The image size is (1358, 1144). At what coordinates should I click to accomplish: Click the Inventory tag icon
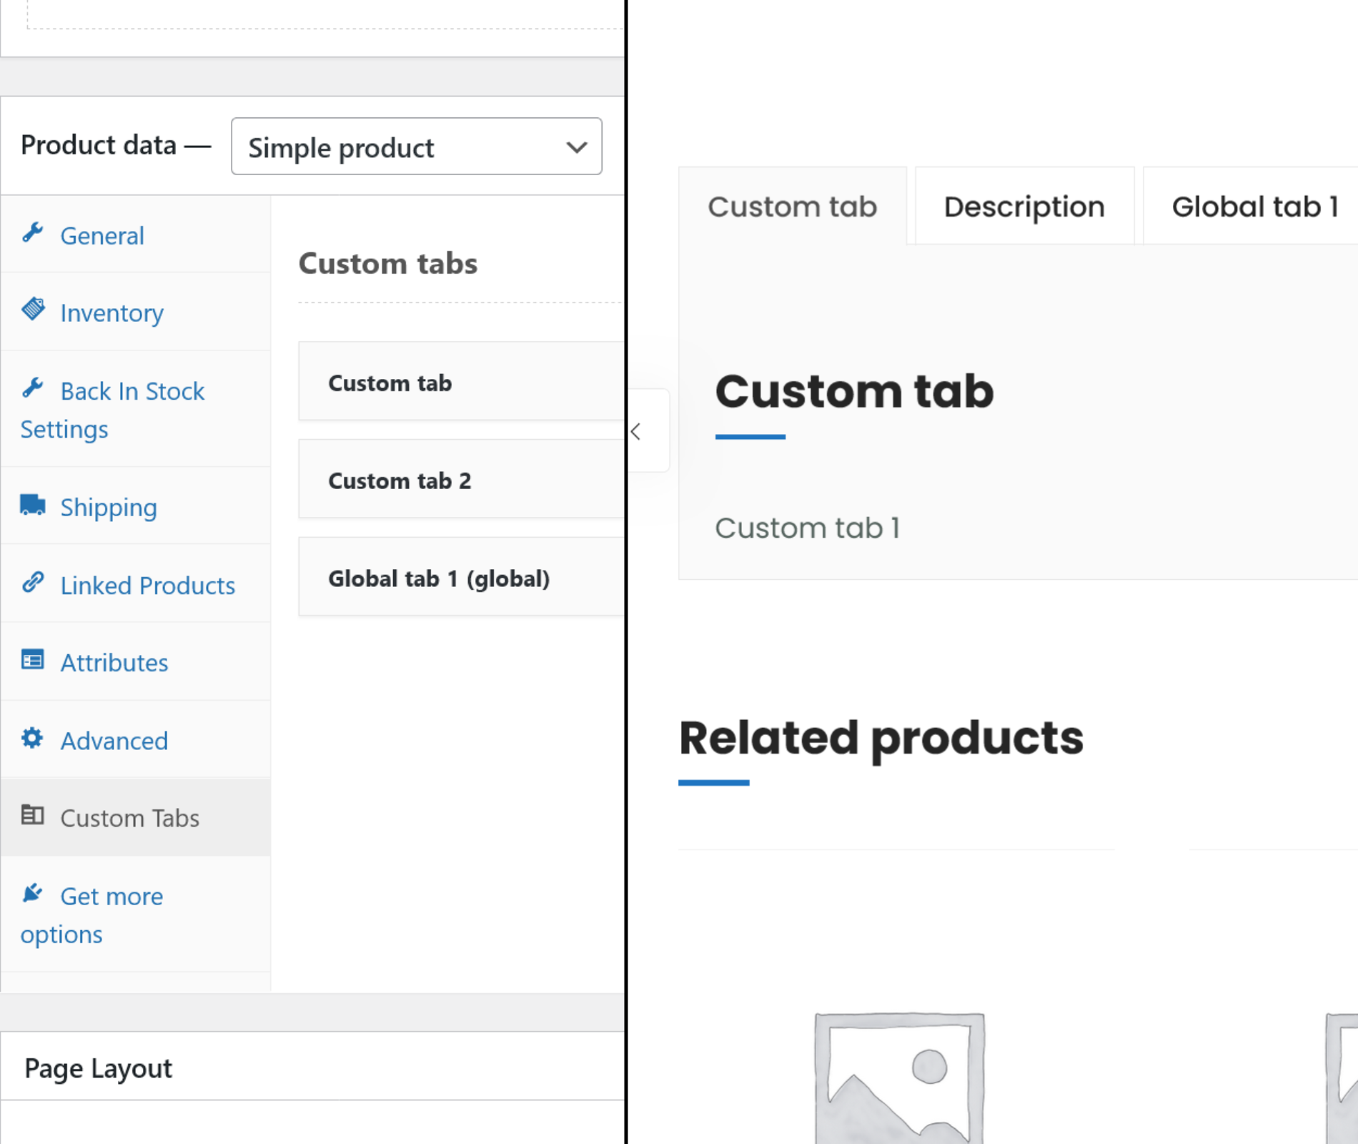click(33, 310)
